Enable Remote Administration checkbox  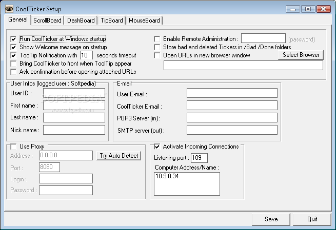(157, 39)
